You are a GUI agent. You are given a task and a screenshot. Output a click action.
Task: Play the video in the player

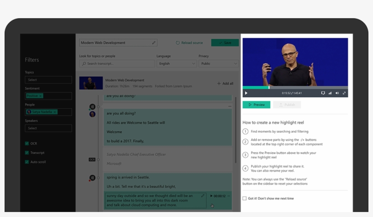[246, 93]
